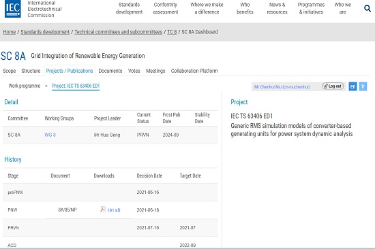Click TC 8 breadcrumb link
This screenshot has width=375, height=249.
172,32
